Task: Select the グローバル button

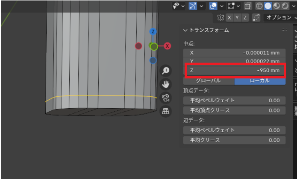Action: point(209,80)
